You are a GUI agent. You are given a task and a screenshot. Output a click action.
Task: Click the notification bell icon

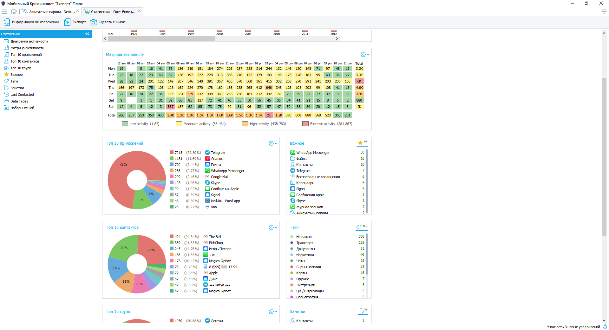click(x=605, y=327)
